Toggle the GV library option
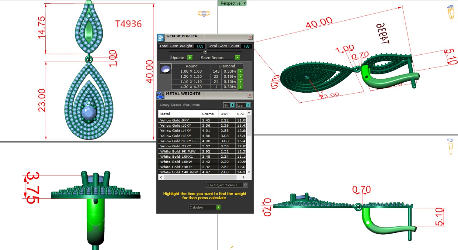The height and width of the screenshot is (250, 458). [x=229, y=105]
